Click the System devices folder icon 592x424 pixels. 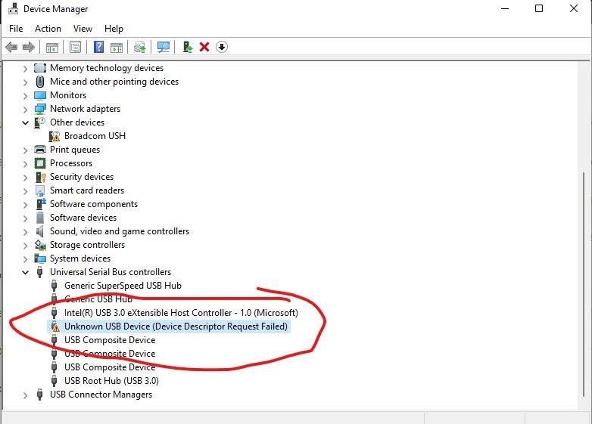tap(40, 258)
